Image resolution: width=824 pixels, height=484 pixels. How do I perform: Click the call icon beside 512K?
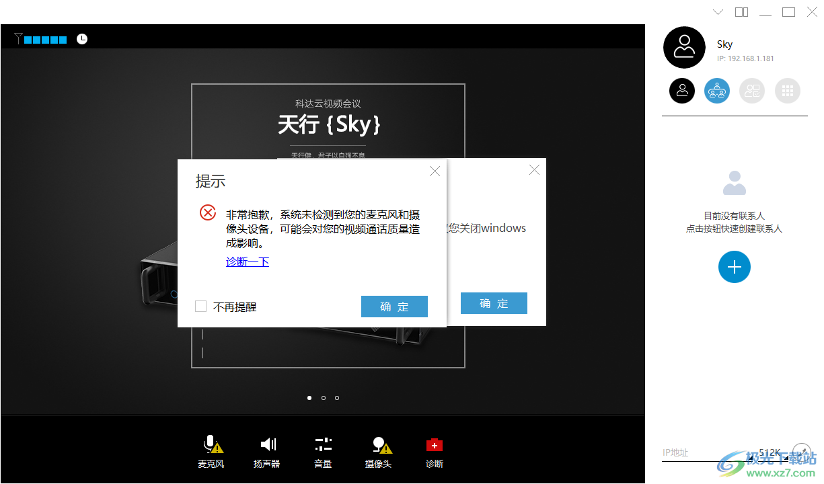(800, 451)
